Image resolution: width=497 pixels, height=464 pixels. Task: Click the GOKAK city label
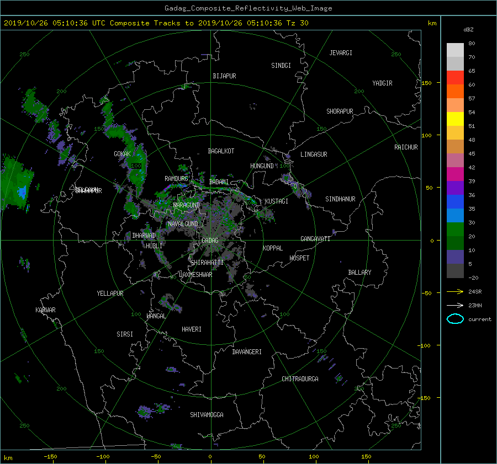pos(123,154)
